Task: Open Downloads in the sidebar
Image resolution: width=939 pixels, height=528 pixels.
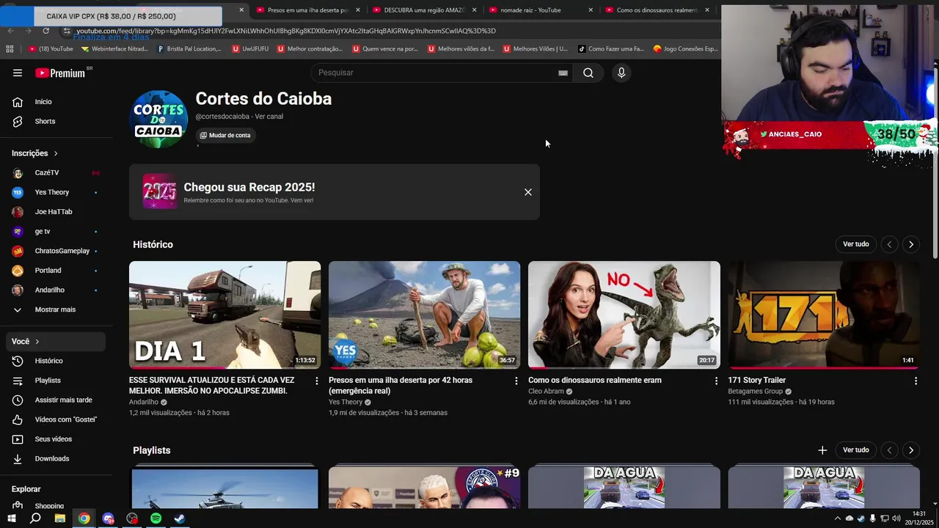Action: pos(52,458)
